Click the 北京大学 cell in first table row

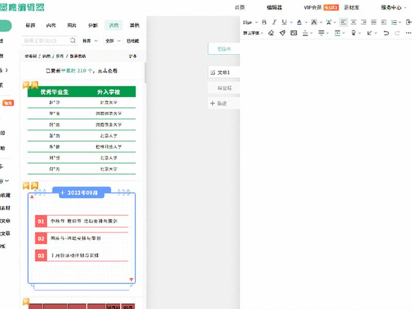point(109,102)
